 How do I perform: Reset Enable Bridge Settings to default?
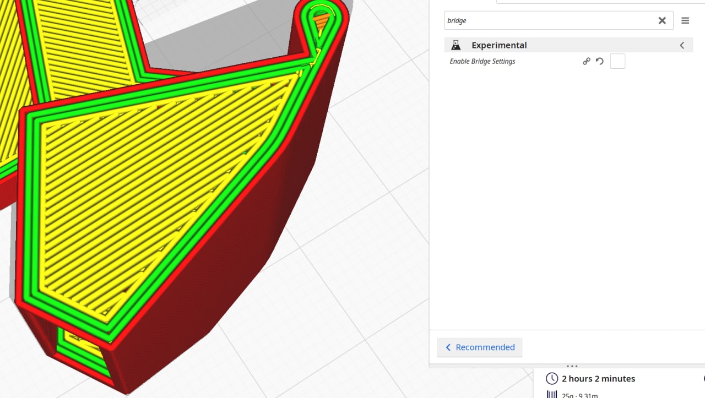click(600, 61)
